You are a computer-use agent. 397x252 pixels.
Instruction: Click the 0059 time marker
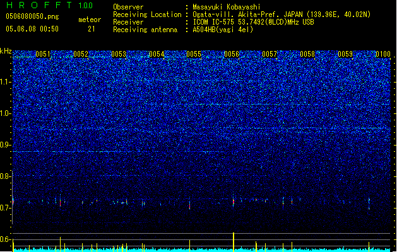pos(345,54)
